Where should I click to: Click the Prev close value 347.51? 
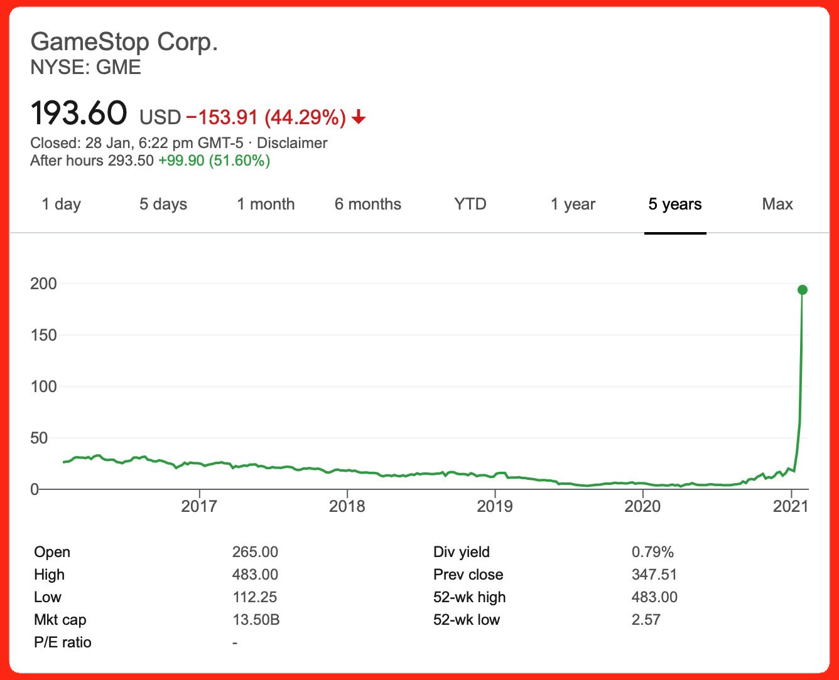655,575
